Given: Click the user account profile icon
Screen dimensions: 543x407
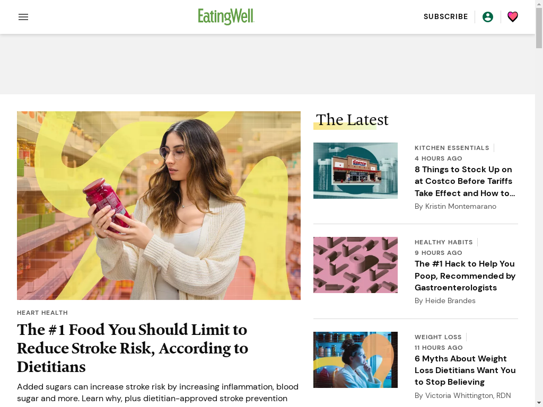Looking at the screenshot, I should coord(488,17).
